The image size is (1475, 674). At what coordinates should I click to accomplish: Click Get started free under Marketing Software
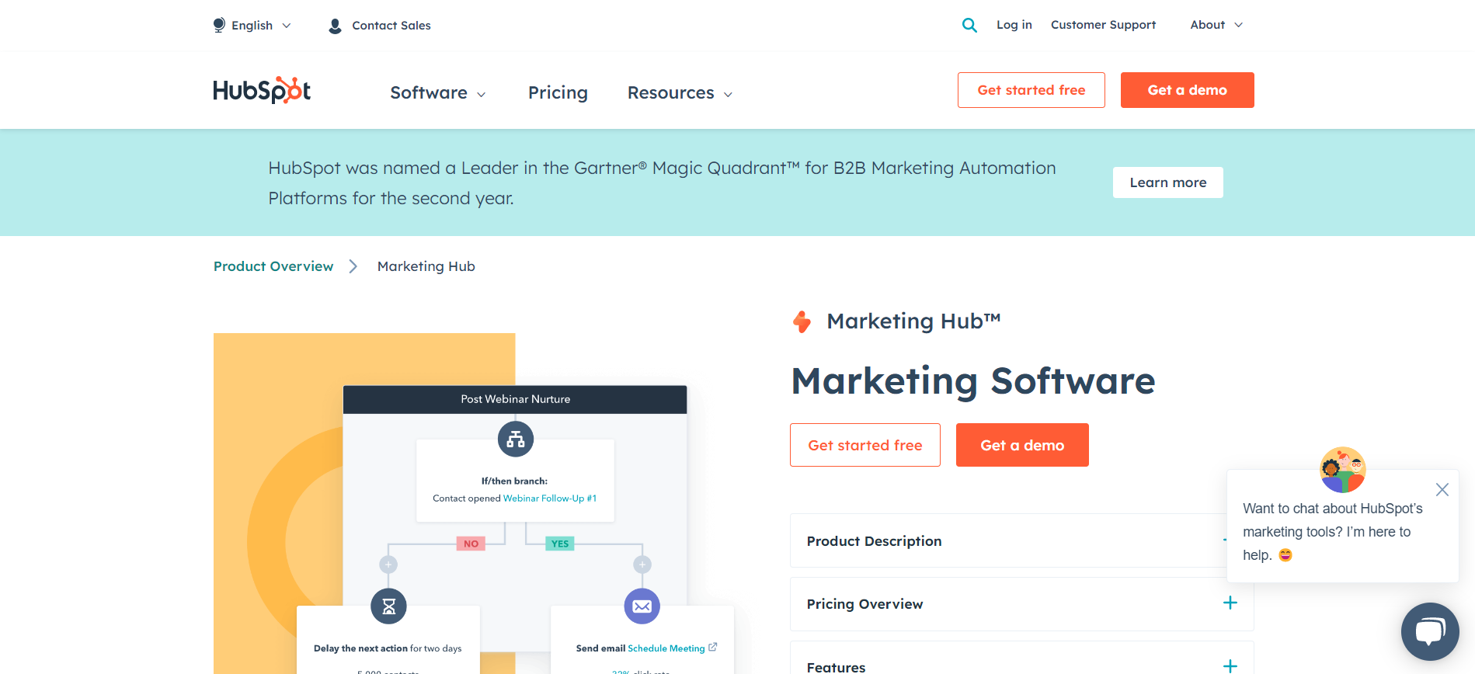864,445
